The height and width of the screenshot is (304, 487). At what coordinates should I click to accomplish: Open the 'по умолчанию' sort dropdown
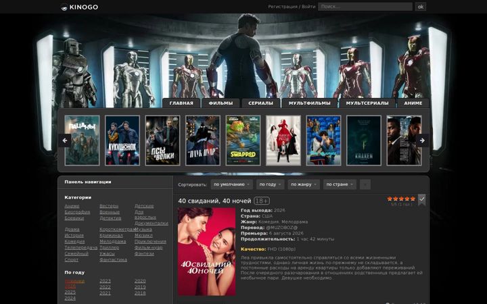point(232,184)
